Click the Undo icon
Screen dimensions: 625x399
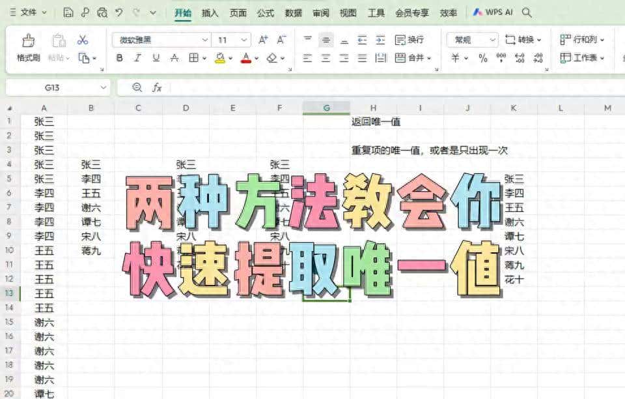point(117,12)
